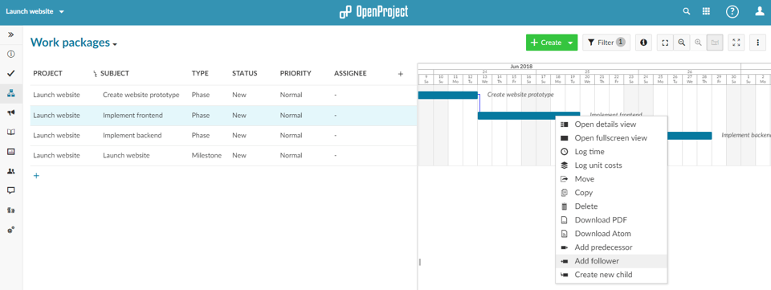Click the Milestone type cell
This screenshot has width=771, height=290.
(206, 155)
